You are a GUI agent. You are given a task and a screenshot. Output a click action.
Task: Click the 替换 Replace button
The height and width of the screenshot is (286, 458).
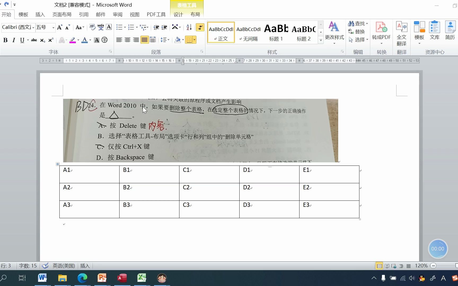tap(357, 32)
